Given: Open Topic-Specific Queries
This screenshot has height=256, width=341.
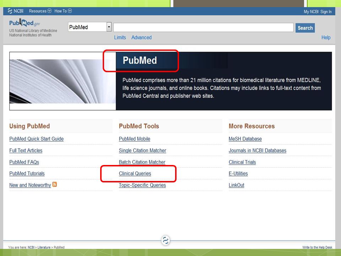Looking at the screenshot, I should [x=142, y=185].
